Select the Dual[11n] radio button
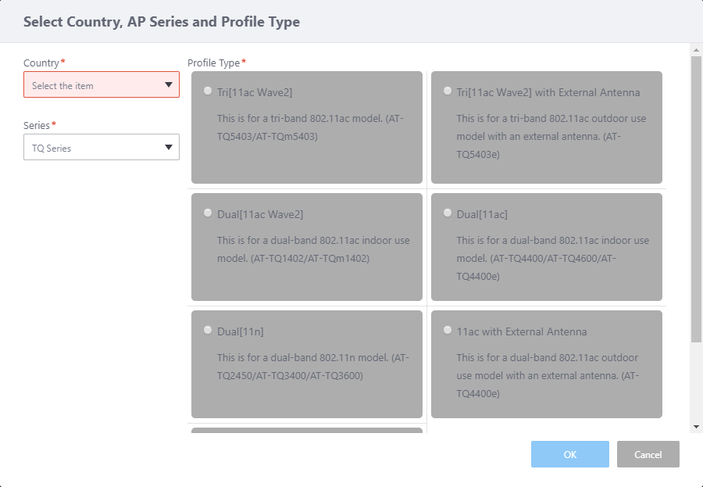 tap(207, 330)
